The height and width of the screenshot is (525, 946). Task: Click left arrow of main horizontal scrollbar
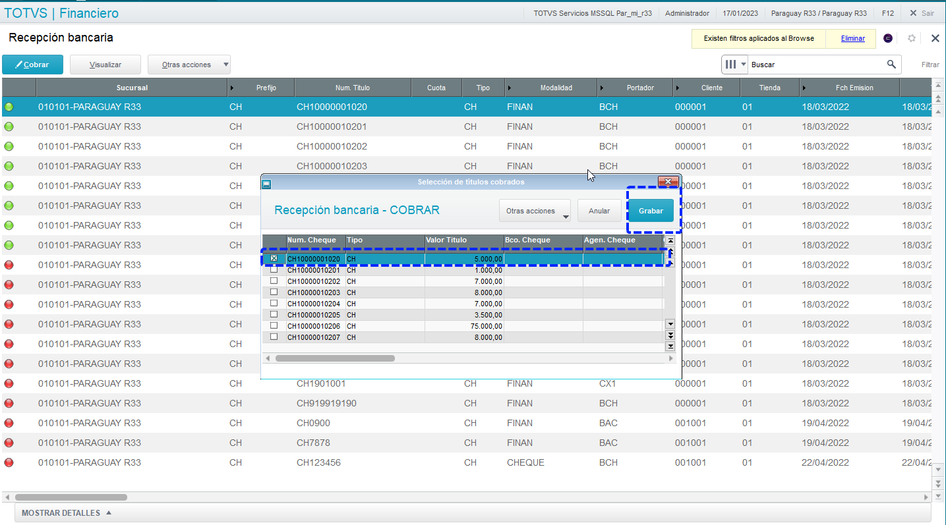[x=7, y=497]
